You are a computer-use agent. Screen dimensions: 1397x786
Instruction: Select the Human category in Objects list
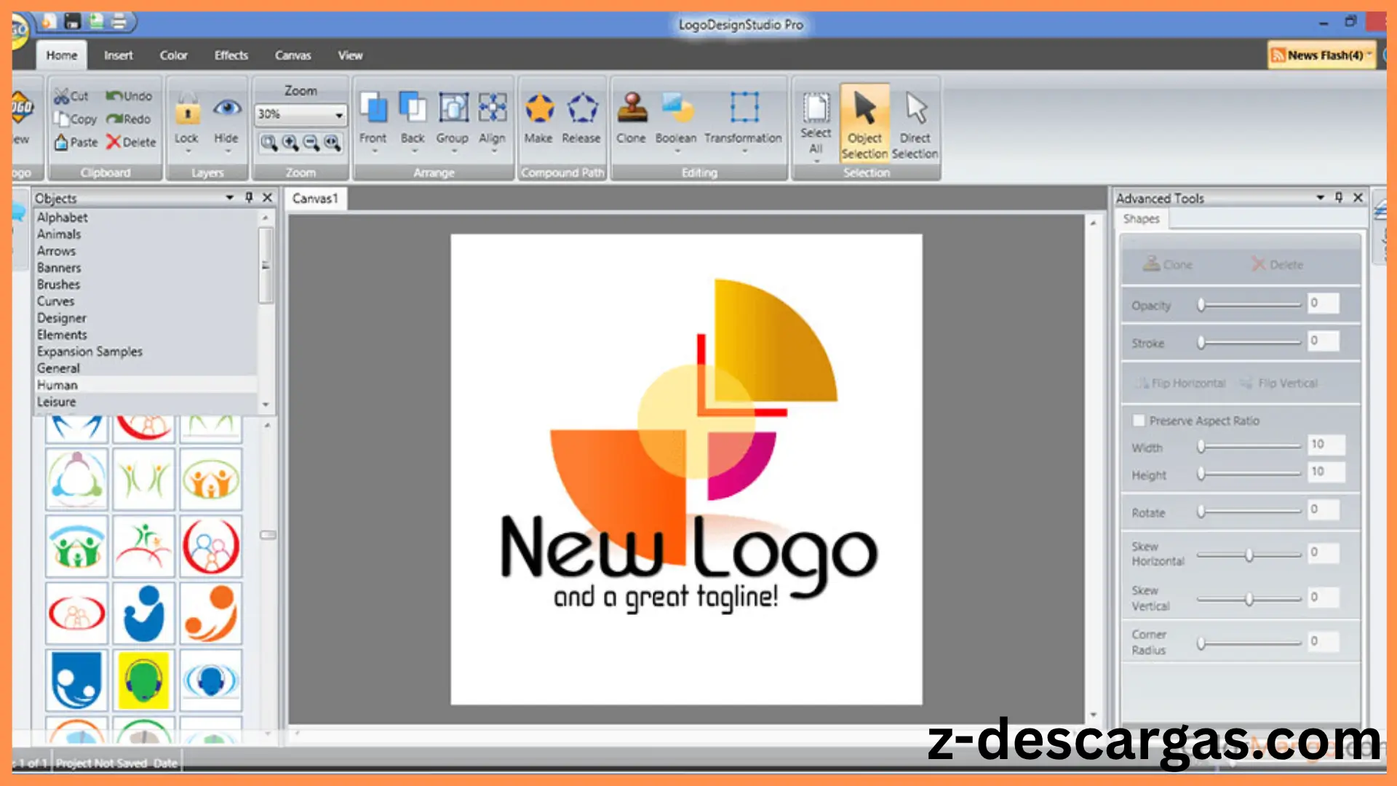pyautogui.click(x=146, y=385)
